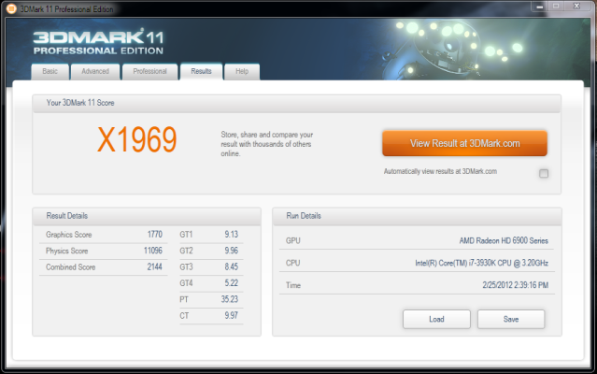Image resolution: width=597 pixels, height=374 pixels.
Task: Click the Load button
Action: [x=436, y=319]
